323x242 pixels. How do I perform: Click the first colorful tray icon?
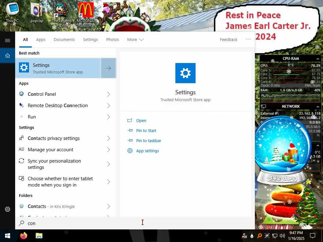pyautogui.click(x=244, y=236)
